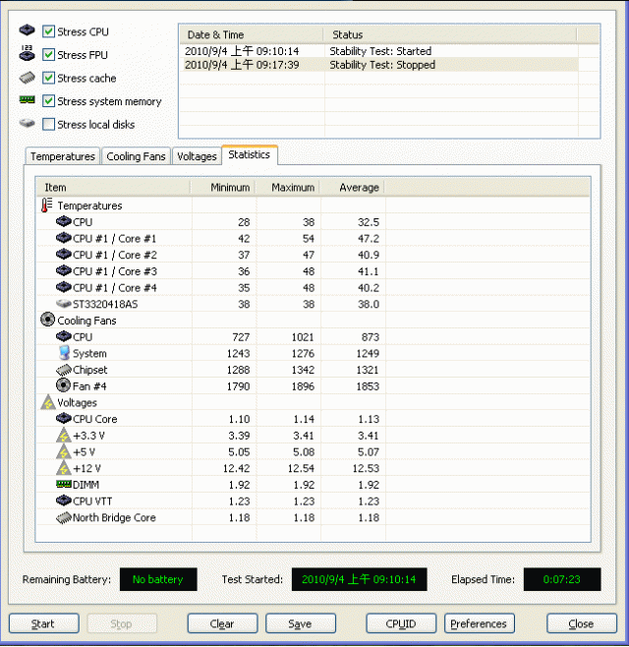Viewport: 629px width, 647px height.
Task: Click the icon of CPU #1 / Core #3
Action: click(64, 271)
